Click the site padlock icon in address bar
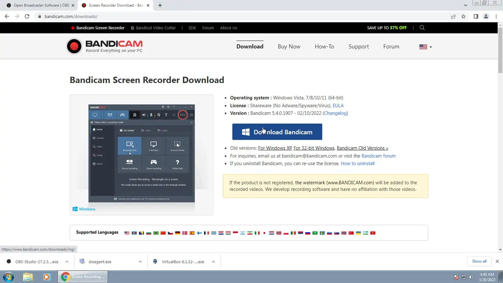The width and height of the screenshot is (503, 283). coord(39,16)
